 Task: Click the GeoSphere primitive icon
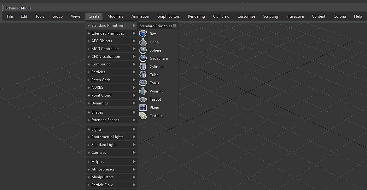point(143,59)
